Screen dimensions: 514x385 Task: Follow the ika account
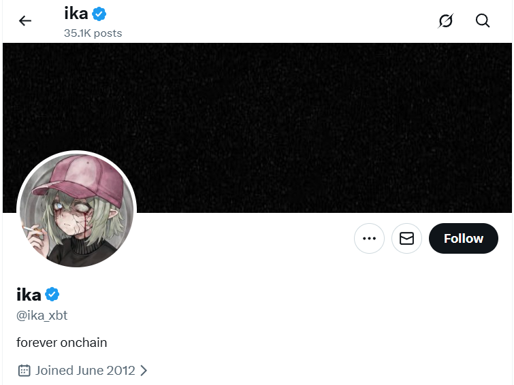[464, 239]
